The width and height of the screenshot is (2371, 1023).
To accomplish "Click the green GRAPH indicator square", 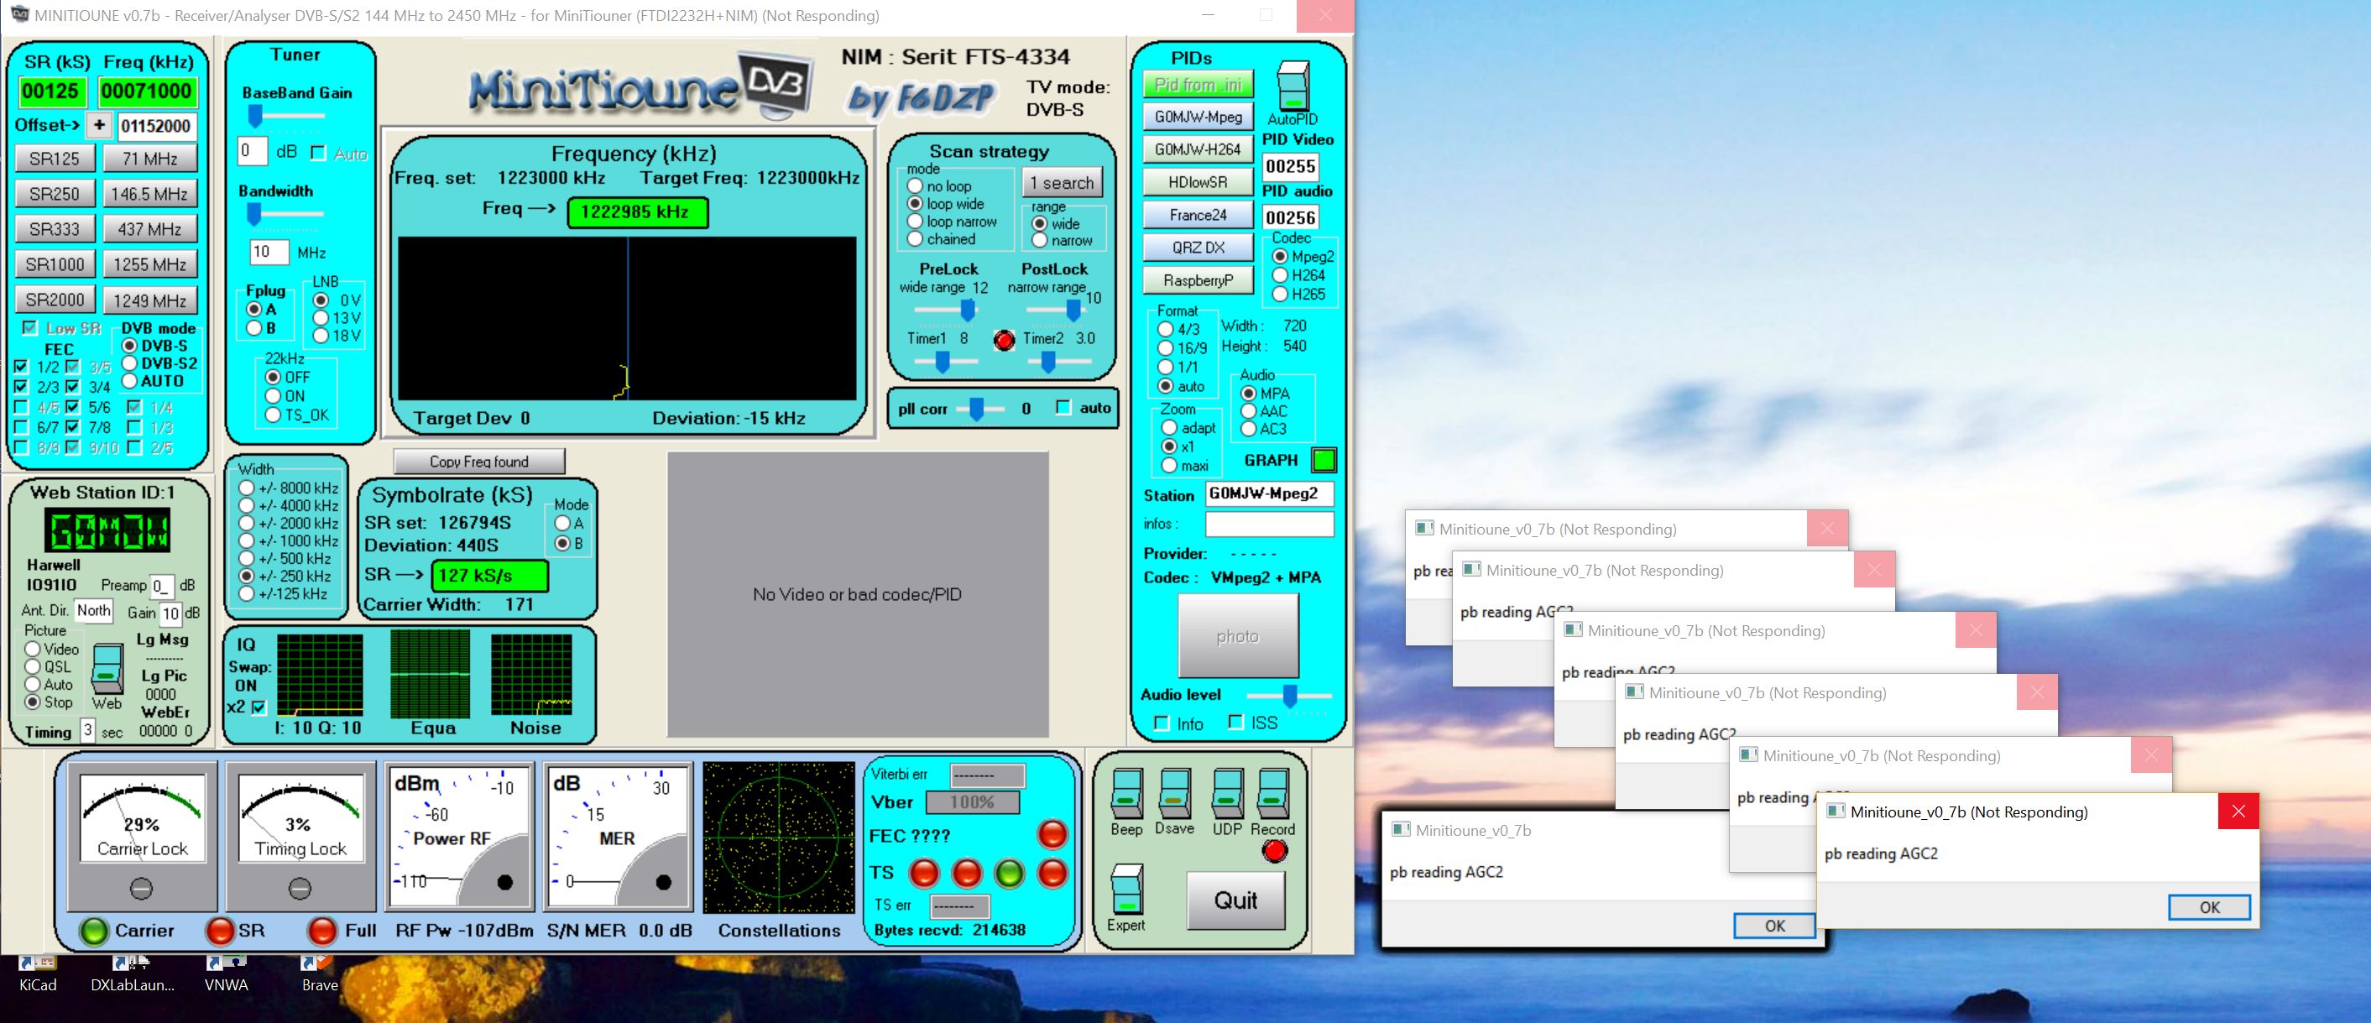I will 1324,460.
